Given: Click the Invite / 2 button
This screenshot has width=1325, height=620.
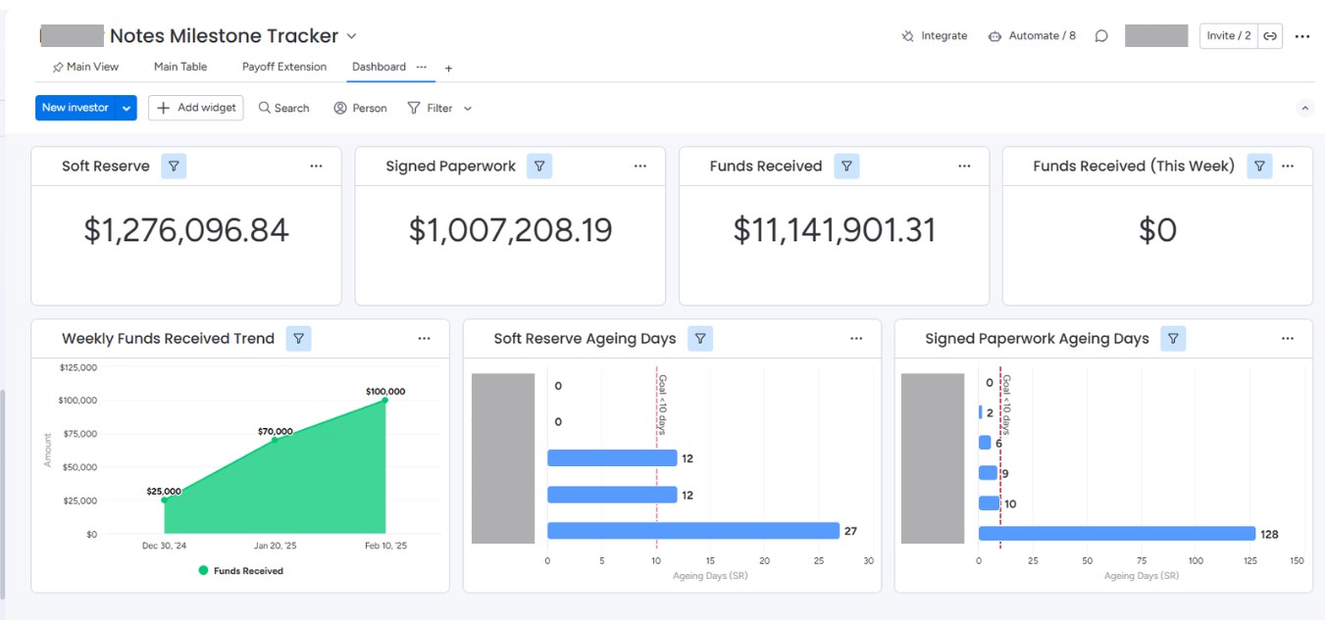Looking at the screenshot, I should coord(1228,36).
